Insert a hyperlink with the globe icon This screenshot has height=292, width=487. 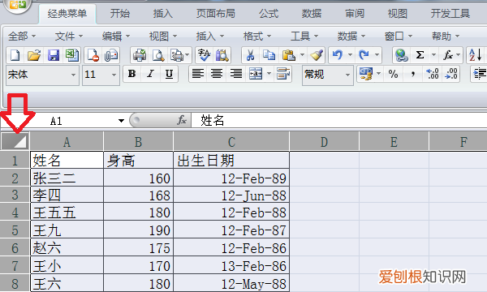tap(401, 55)
